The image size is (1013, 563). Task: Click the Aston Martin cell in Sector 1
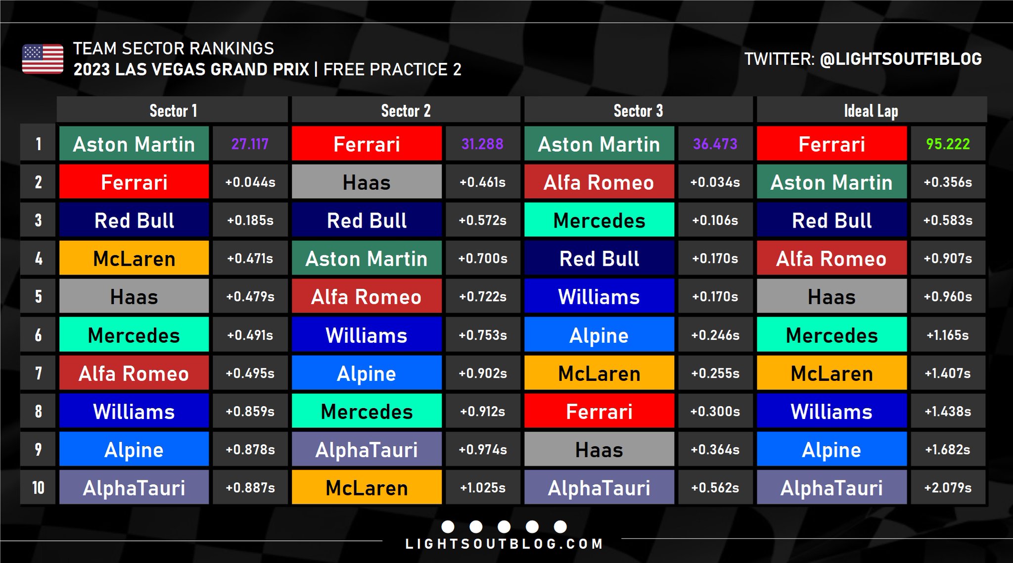[134, 144]
